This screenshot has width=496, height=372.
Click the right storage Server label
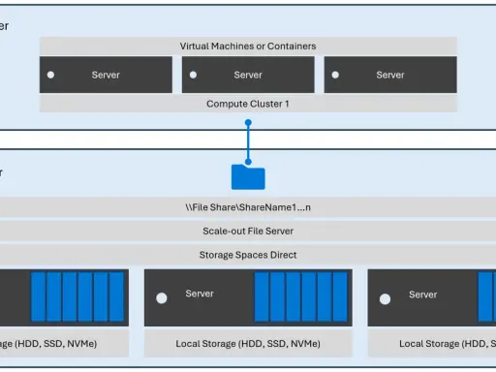pyautogui.click(x=422, y=294)
